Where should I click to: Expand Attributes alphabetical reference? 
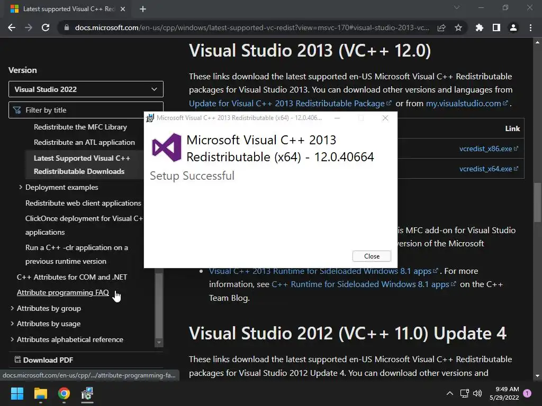point(12,339)
